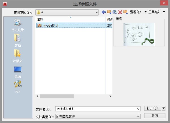170x123 pixels.
Task: Open the FTP location
Action: click(18, 86)
